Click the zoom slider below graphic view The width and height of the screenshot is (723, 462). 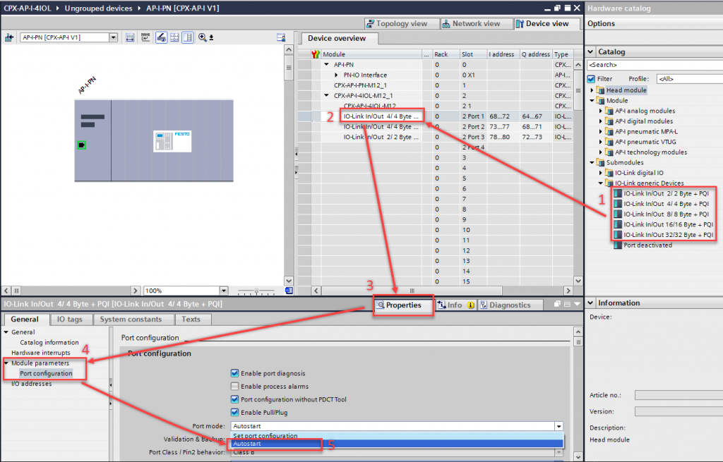(x=256, y=291)
